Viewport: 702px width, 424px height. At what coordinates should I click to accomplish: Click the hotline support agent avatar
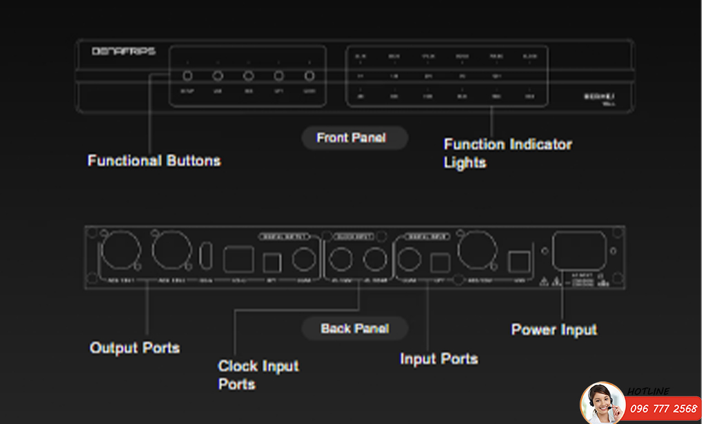point(602,403)
